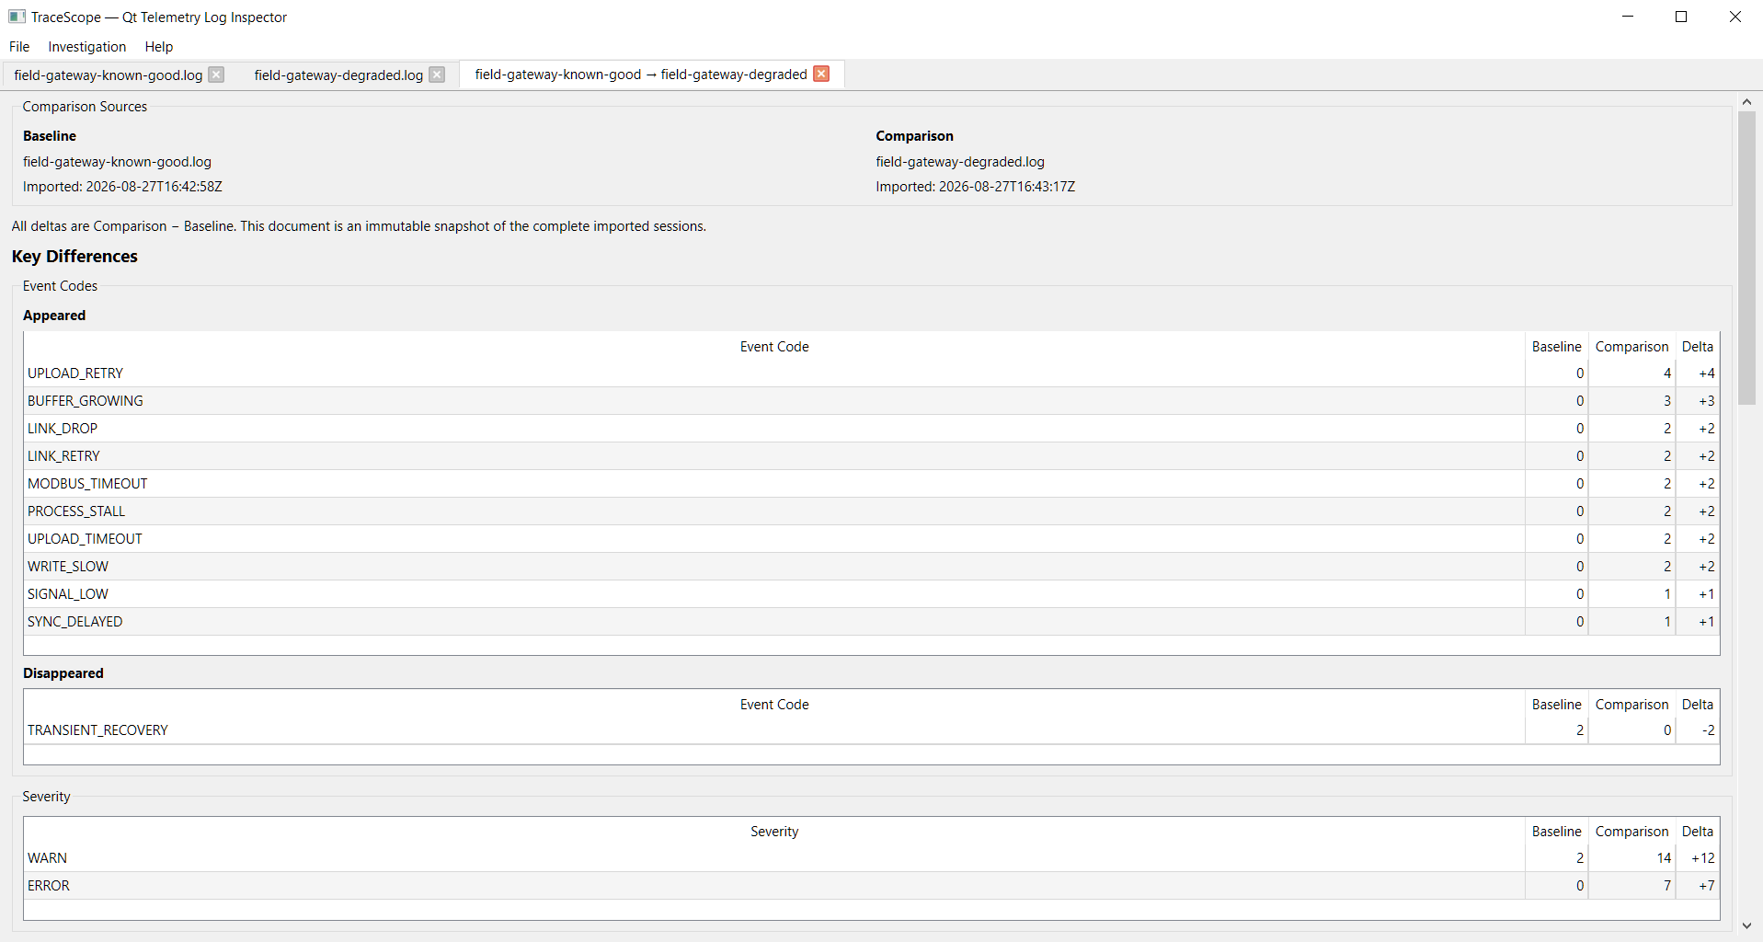Select the WRITE_SLOW event code

tap(68, 567)
